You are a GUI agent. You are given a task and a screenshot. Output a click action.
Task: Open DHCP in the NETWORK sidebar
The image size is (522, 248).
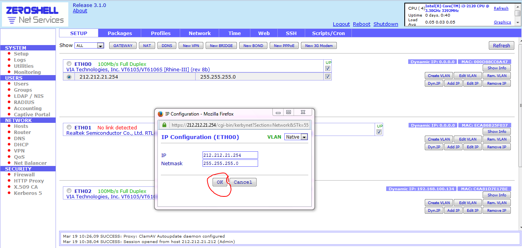click(x=21, y=144)
